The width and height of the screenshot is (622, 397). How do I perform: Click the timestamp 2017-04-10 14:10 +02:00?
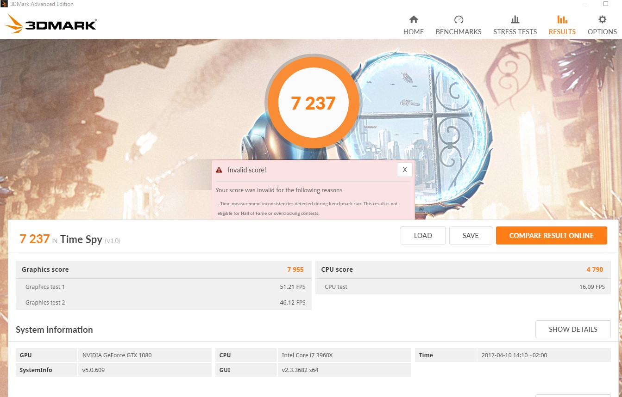(x=514, y=355)
